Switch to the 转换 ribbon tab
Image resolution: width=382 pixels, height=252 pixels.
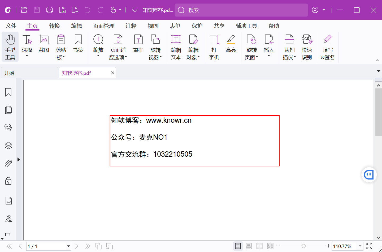click(x=54, y=26)
